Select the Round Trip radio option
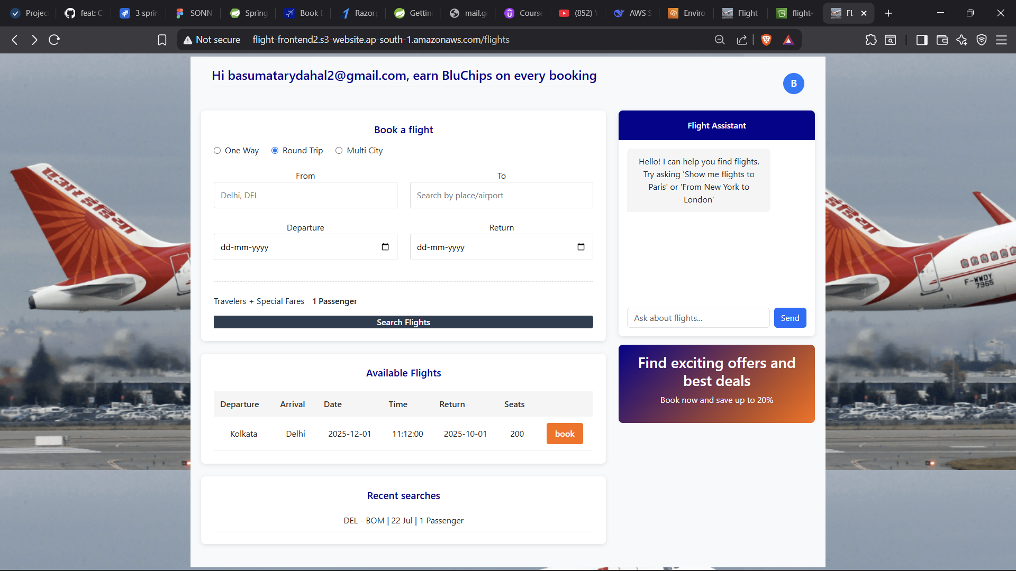 pos(275,151)
